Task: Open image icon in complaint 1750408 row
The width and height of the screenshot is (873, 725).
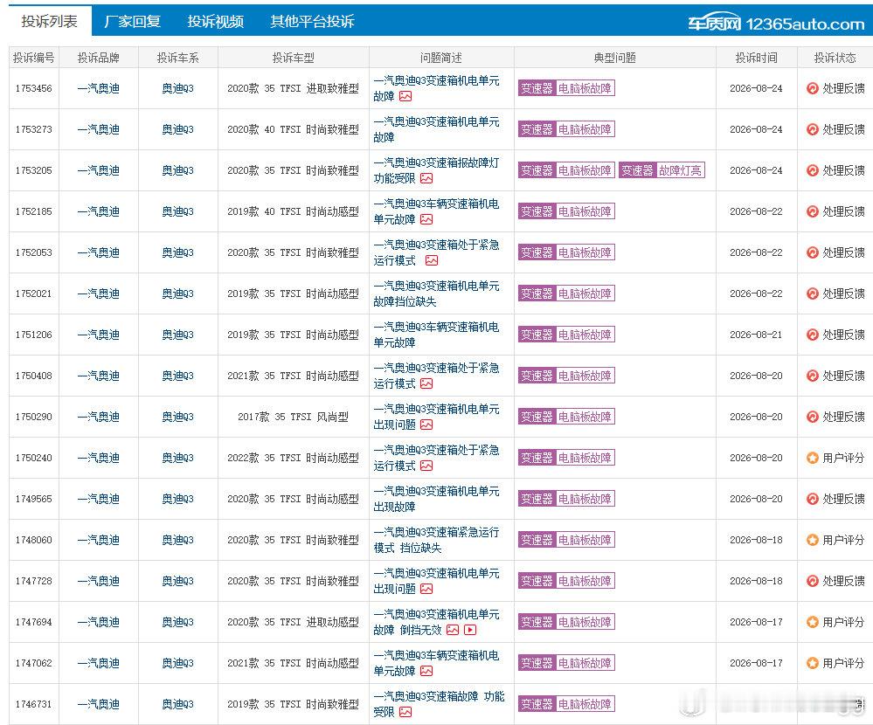Action: (x=426, y=383)
